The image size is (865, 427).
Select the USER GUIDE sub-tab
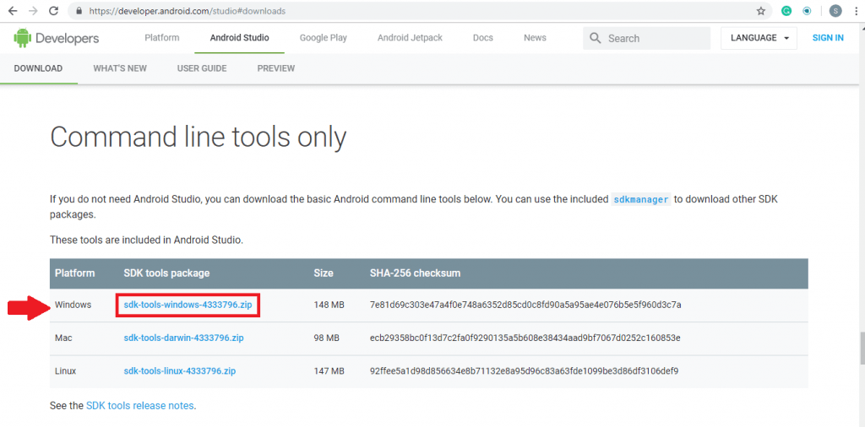pyautogui.click(x=201, y=68)
